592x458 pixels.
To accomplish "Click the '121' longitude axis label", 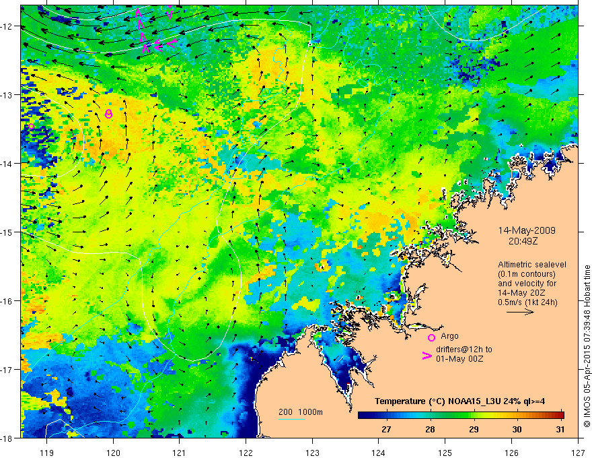I will 180,453.
